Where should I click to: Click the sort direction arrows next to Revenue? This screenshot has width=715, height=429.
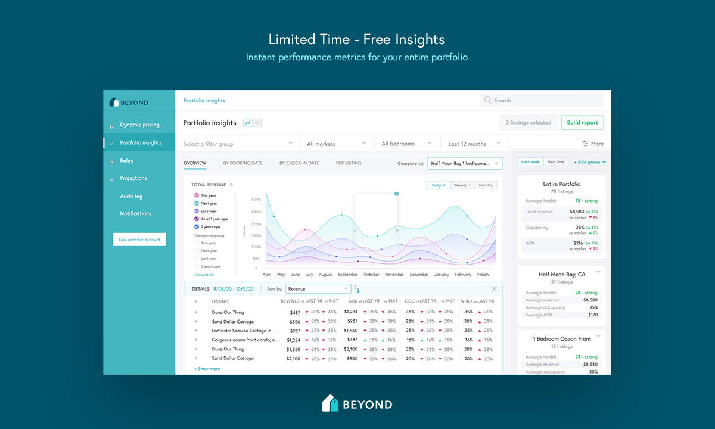coord(356,288)
